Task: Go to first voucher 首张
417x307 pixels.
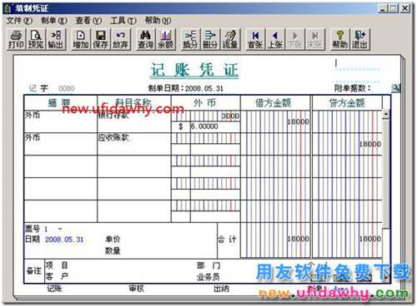Action: [x=255, y=39]
